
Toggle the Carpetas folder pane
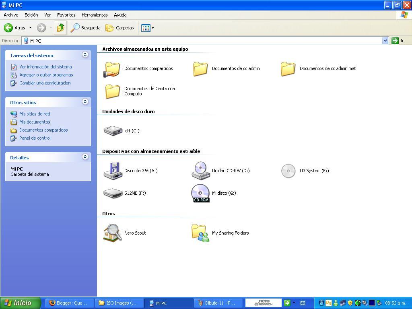(x=120, y=28)
